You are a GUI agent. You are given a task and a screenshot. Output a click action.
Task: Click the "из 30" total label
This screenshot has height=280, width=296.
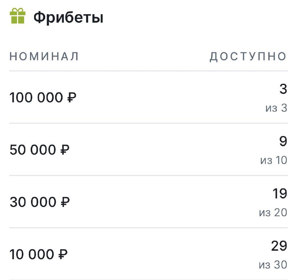click(x=273, y=265)
